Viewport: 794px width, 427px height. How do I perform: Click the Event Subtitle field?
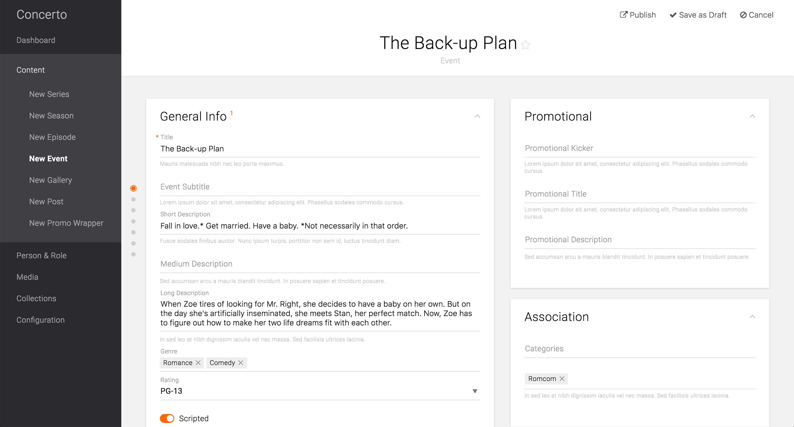point(319,187)
